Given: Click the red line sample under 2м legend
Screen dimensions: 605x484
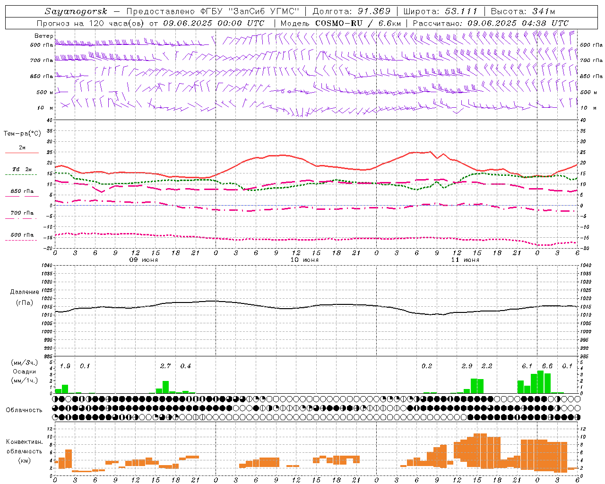Looking at the screenshot, I should click(x=22, y=153).
